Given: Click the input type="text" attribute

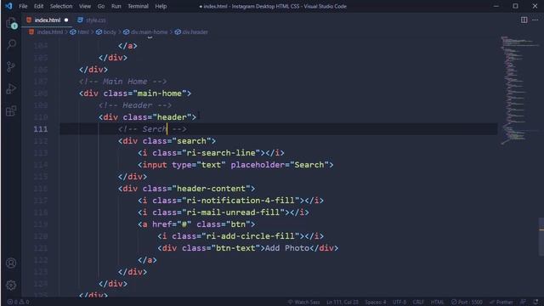Looking at the screenshot, I should (199, 165).
